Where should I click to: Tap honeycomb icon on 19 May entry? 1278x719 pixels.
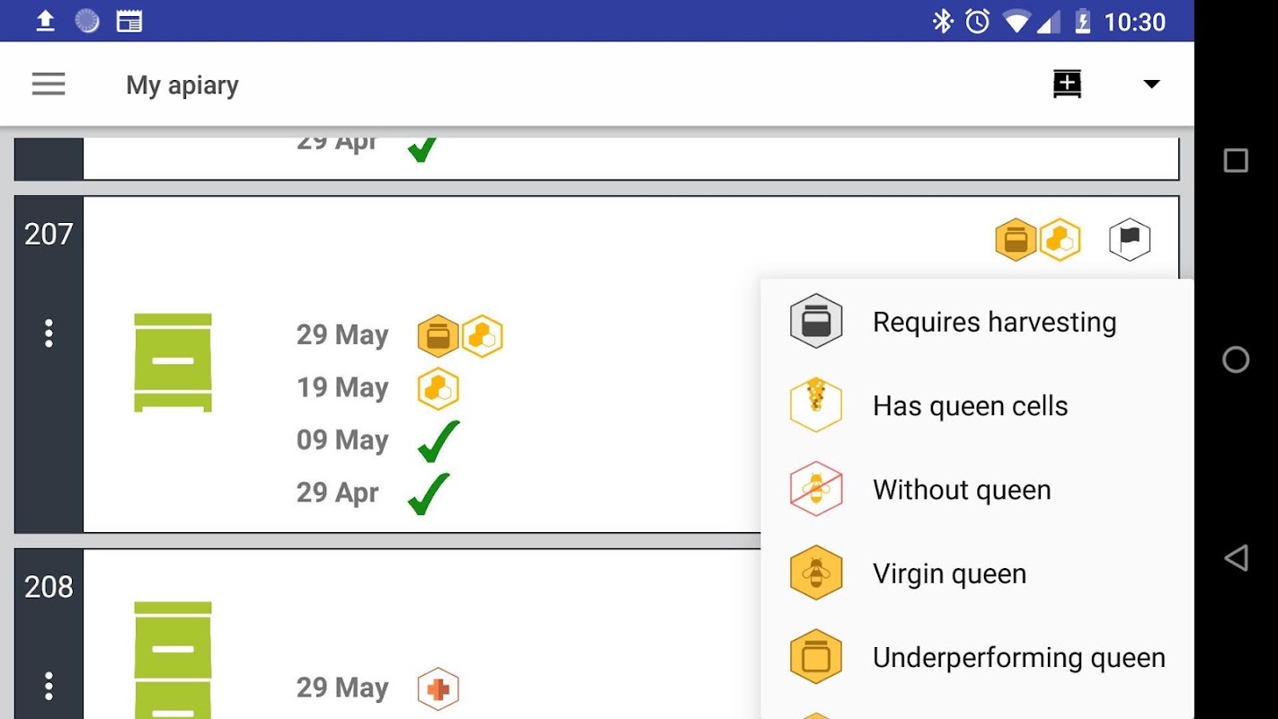439,388
